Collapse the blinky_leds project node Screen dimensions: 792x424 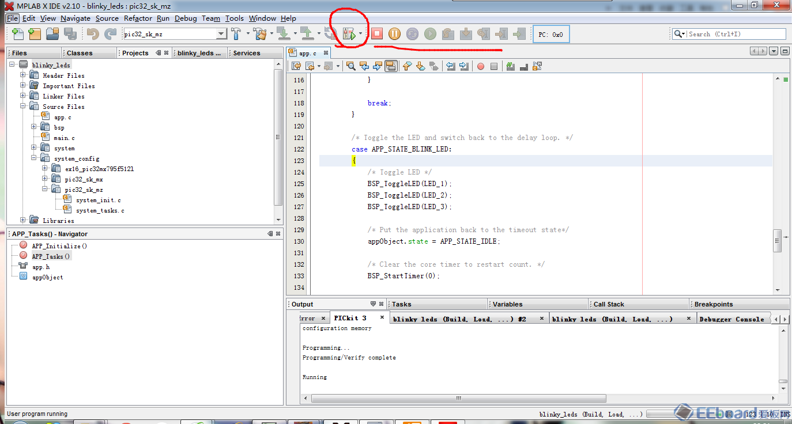pyautogui.click(x=12, y=65)
